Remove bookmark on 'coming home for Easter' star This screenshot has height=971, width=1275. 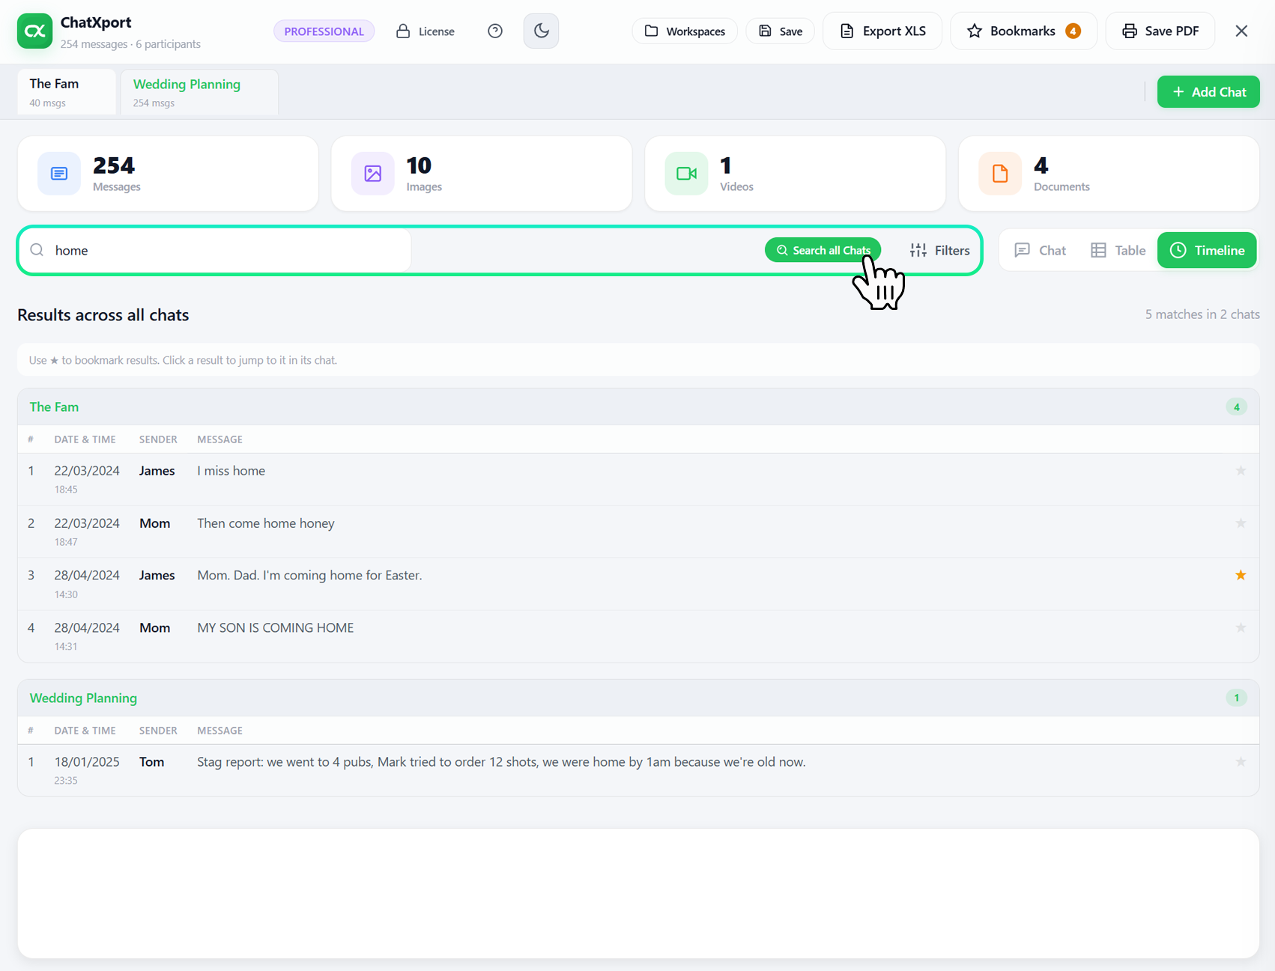click(x=1241, y=575)
